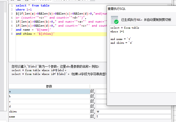The height and width of the screenshot is (122, 176).
Task: Click generated SQL line and name = 't'
Action: [x=121, y=39]
